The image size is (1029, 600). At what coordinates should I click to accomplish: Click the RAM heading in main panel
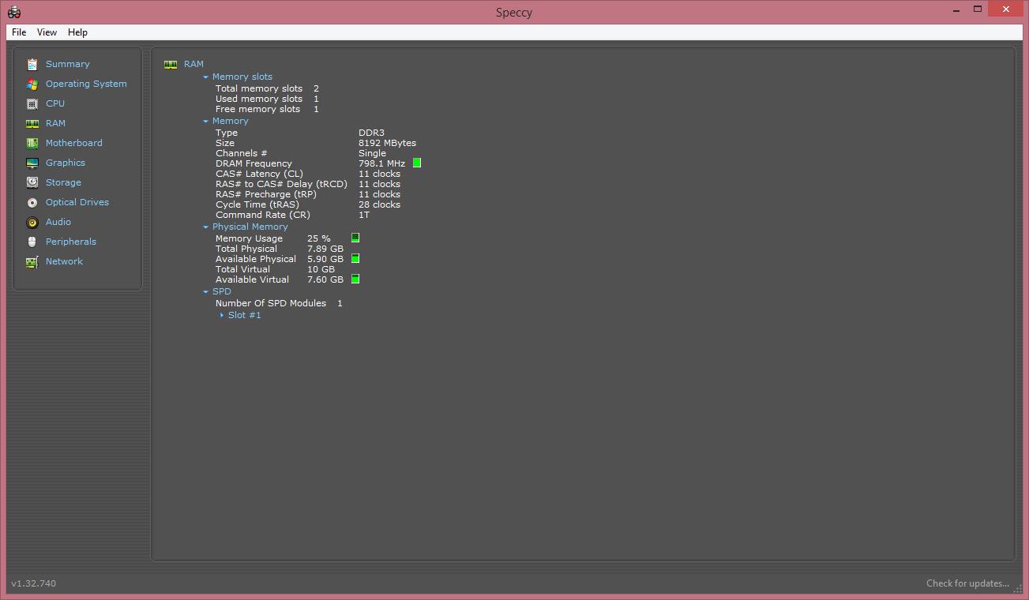coord(193,64)
